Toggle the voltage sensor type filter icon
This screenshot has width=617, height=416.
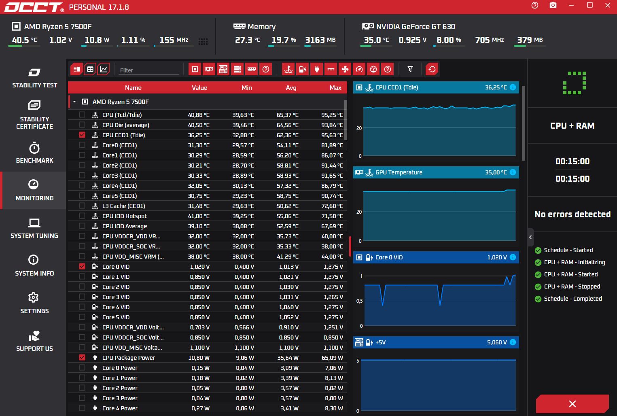coord(303,69)
